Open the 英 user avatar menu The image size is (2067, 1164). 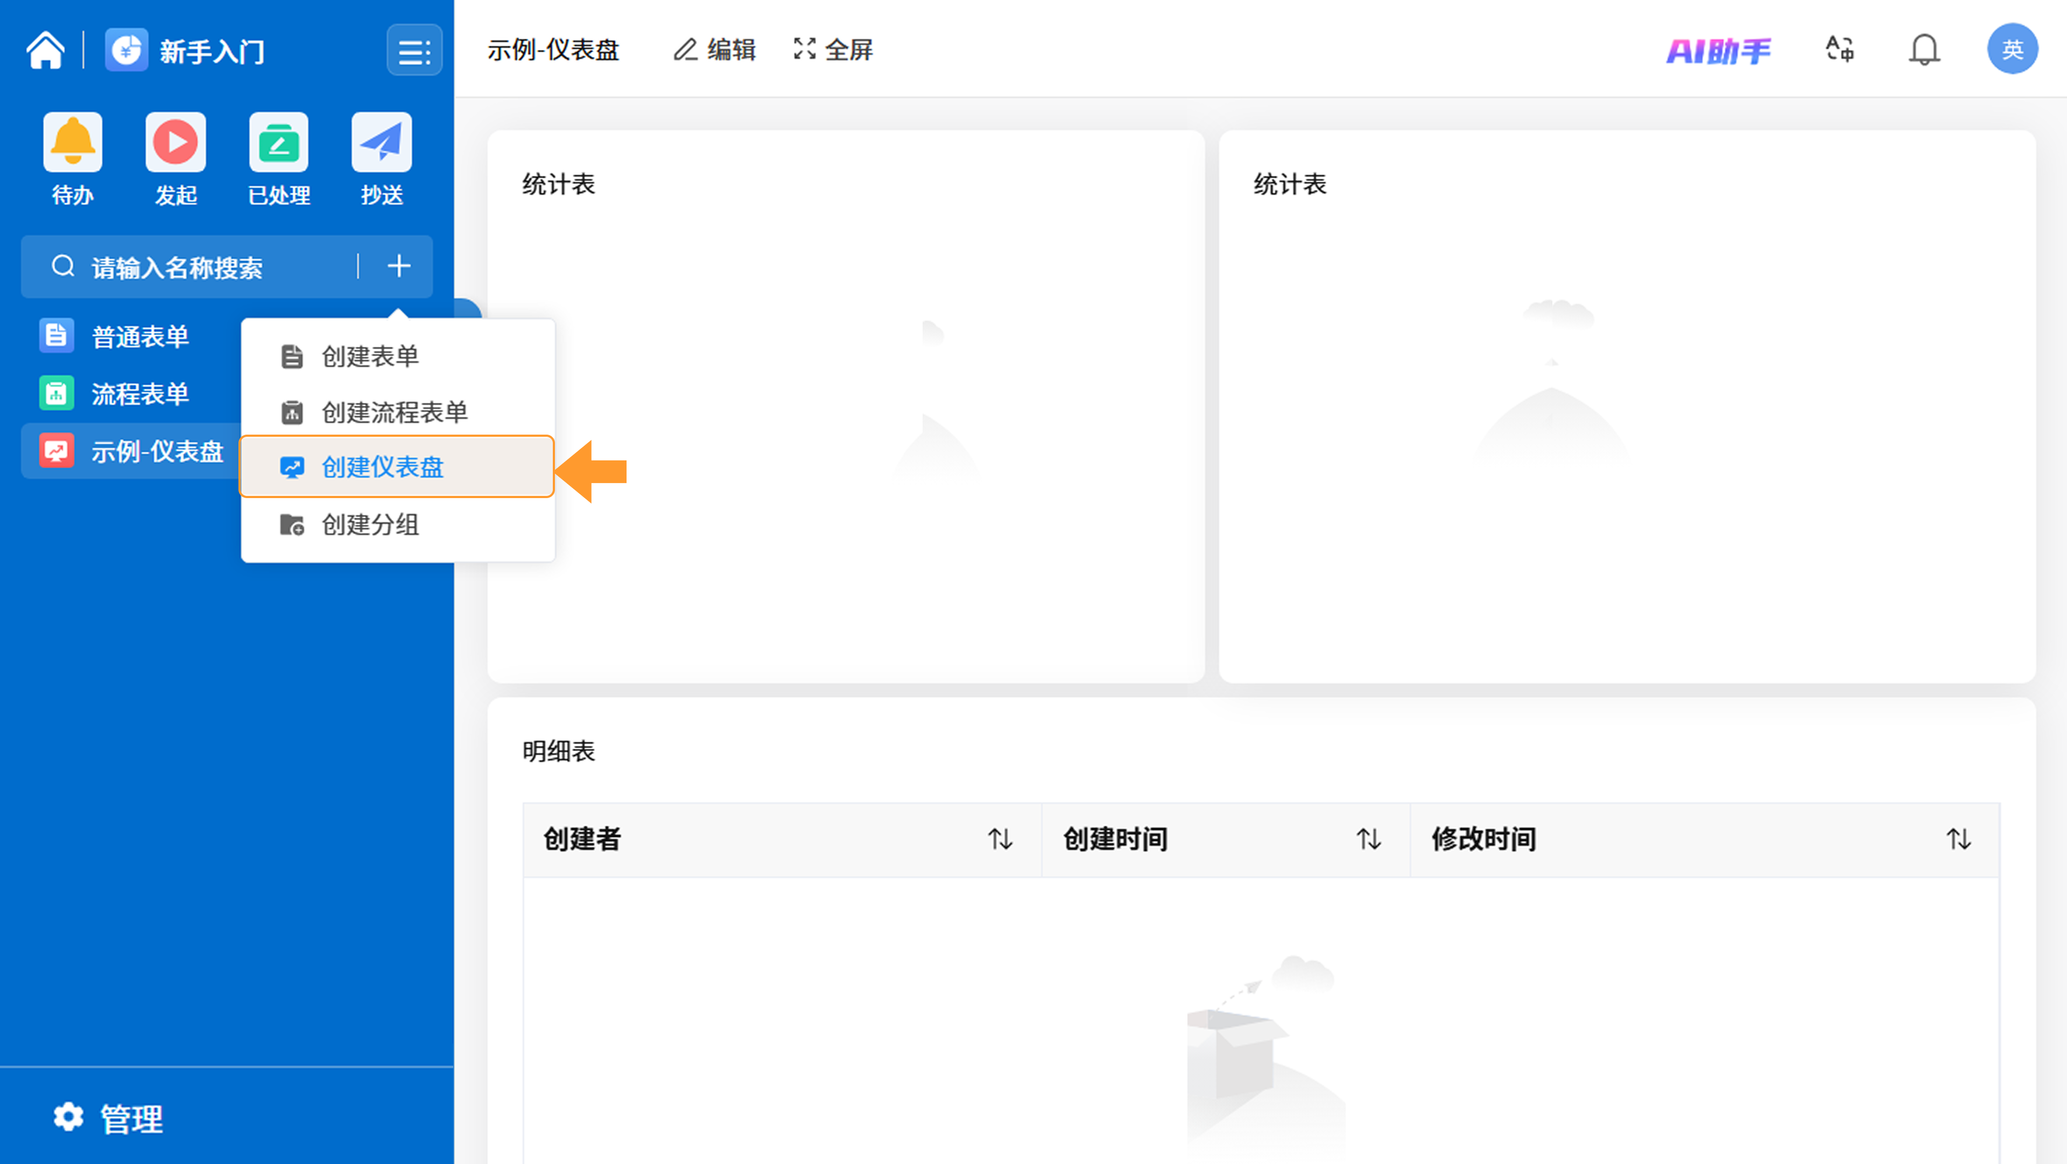2012,49
